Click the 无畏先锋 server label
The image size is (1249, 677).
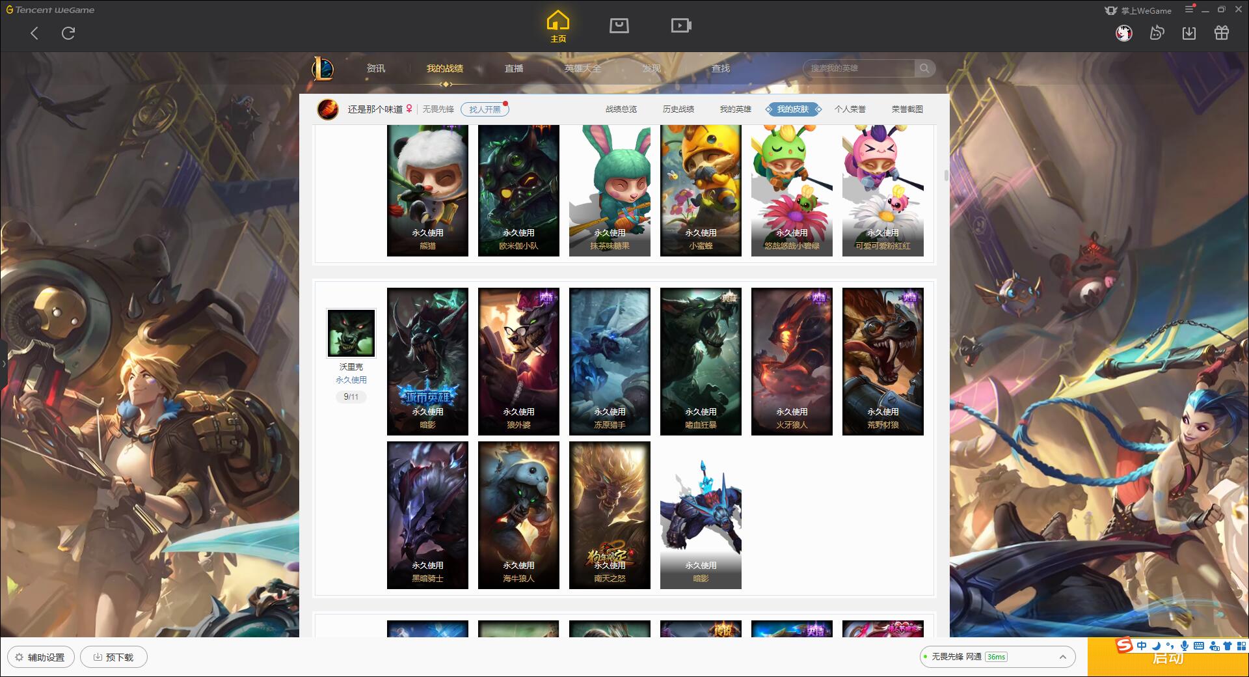[438, 109]
